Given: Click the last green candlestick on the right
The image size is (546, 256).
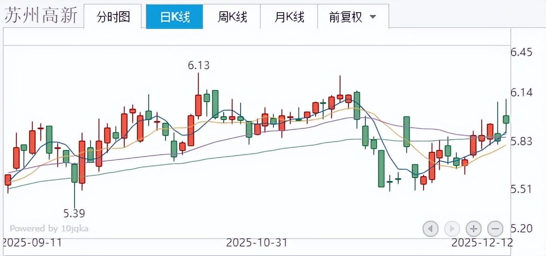Looking at the screenshot, I should [506, 119].
